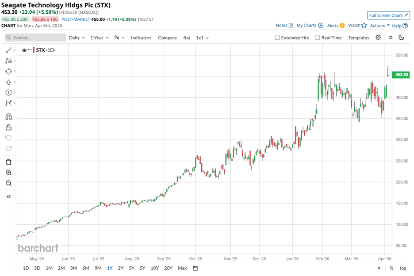Screen dimensions: 414x276
Task: Click the unlock drawings padlock icon
Action: tap(8, 128)
